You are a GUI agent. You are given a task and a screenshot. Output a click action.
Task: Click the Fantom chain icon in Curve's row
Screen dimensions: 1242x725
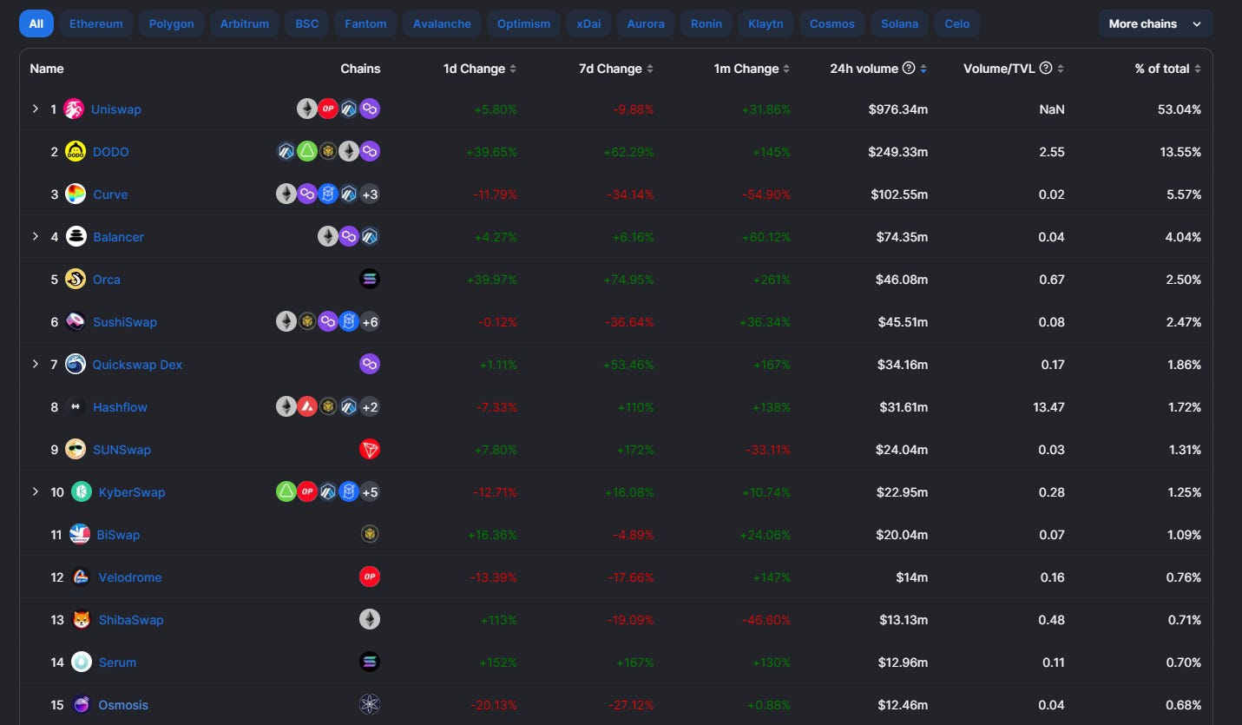point(328,194)
